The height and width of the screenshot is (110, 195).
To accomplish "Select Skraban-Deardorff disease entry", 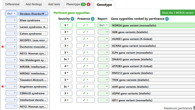I will coord(33,14).
